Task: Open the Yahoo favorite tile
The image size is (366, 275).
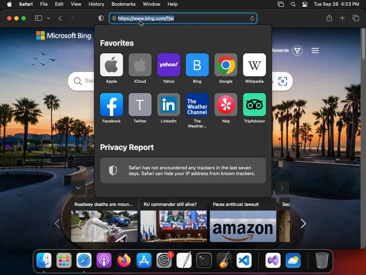Action: [x=169, y=65]
